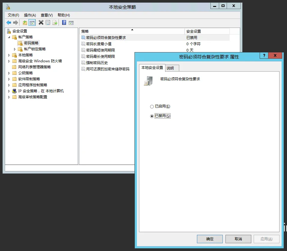Click the blue Back arrow in toolbar
Viewport: 287px width, 251px height.
pyautogui.click(x=9, y=23)
